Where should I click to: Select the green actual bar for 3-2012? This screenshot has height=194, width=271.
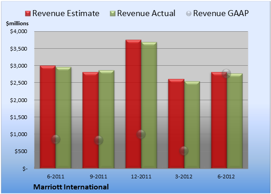[192, 125]
